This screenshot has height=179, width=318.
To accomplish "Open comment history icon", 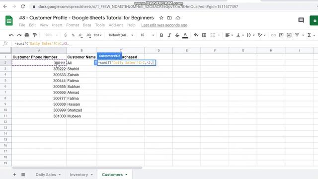I will pyautogui.click(x=301, y=20).
